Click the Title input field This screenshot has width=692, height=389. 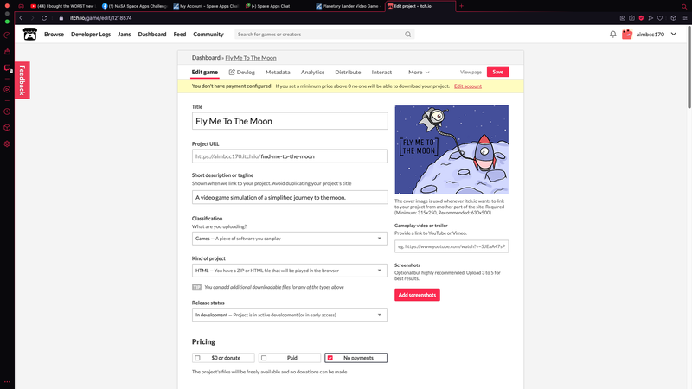pos(290,121)
